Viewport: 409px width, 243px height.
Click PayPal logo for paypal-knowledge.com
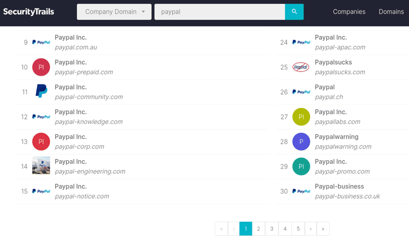[x=41, y=117]
